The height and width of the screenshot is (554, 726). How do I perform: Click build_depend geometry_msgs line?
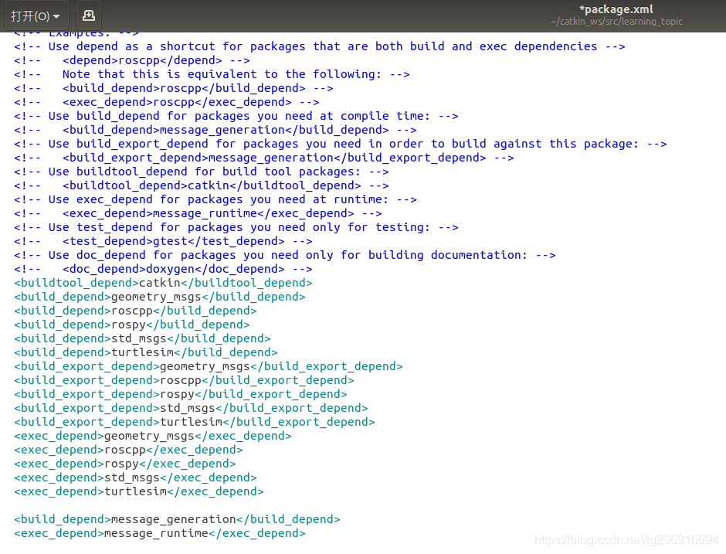pyautogui.click(x=160, y=297)
